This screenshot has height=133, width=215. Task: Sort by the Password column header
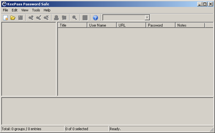tap(161, 25)
